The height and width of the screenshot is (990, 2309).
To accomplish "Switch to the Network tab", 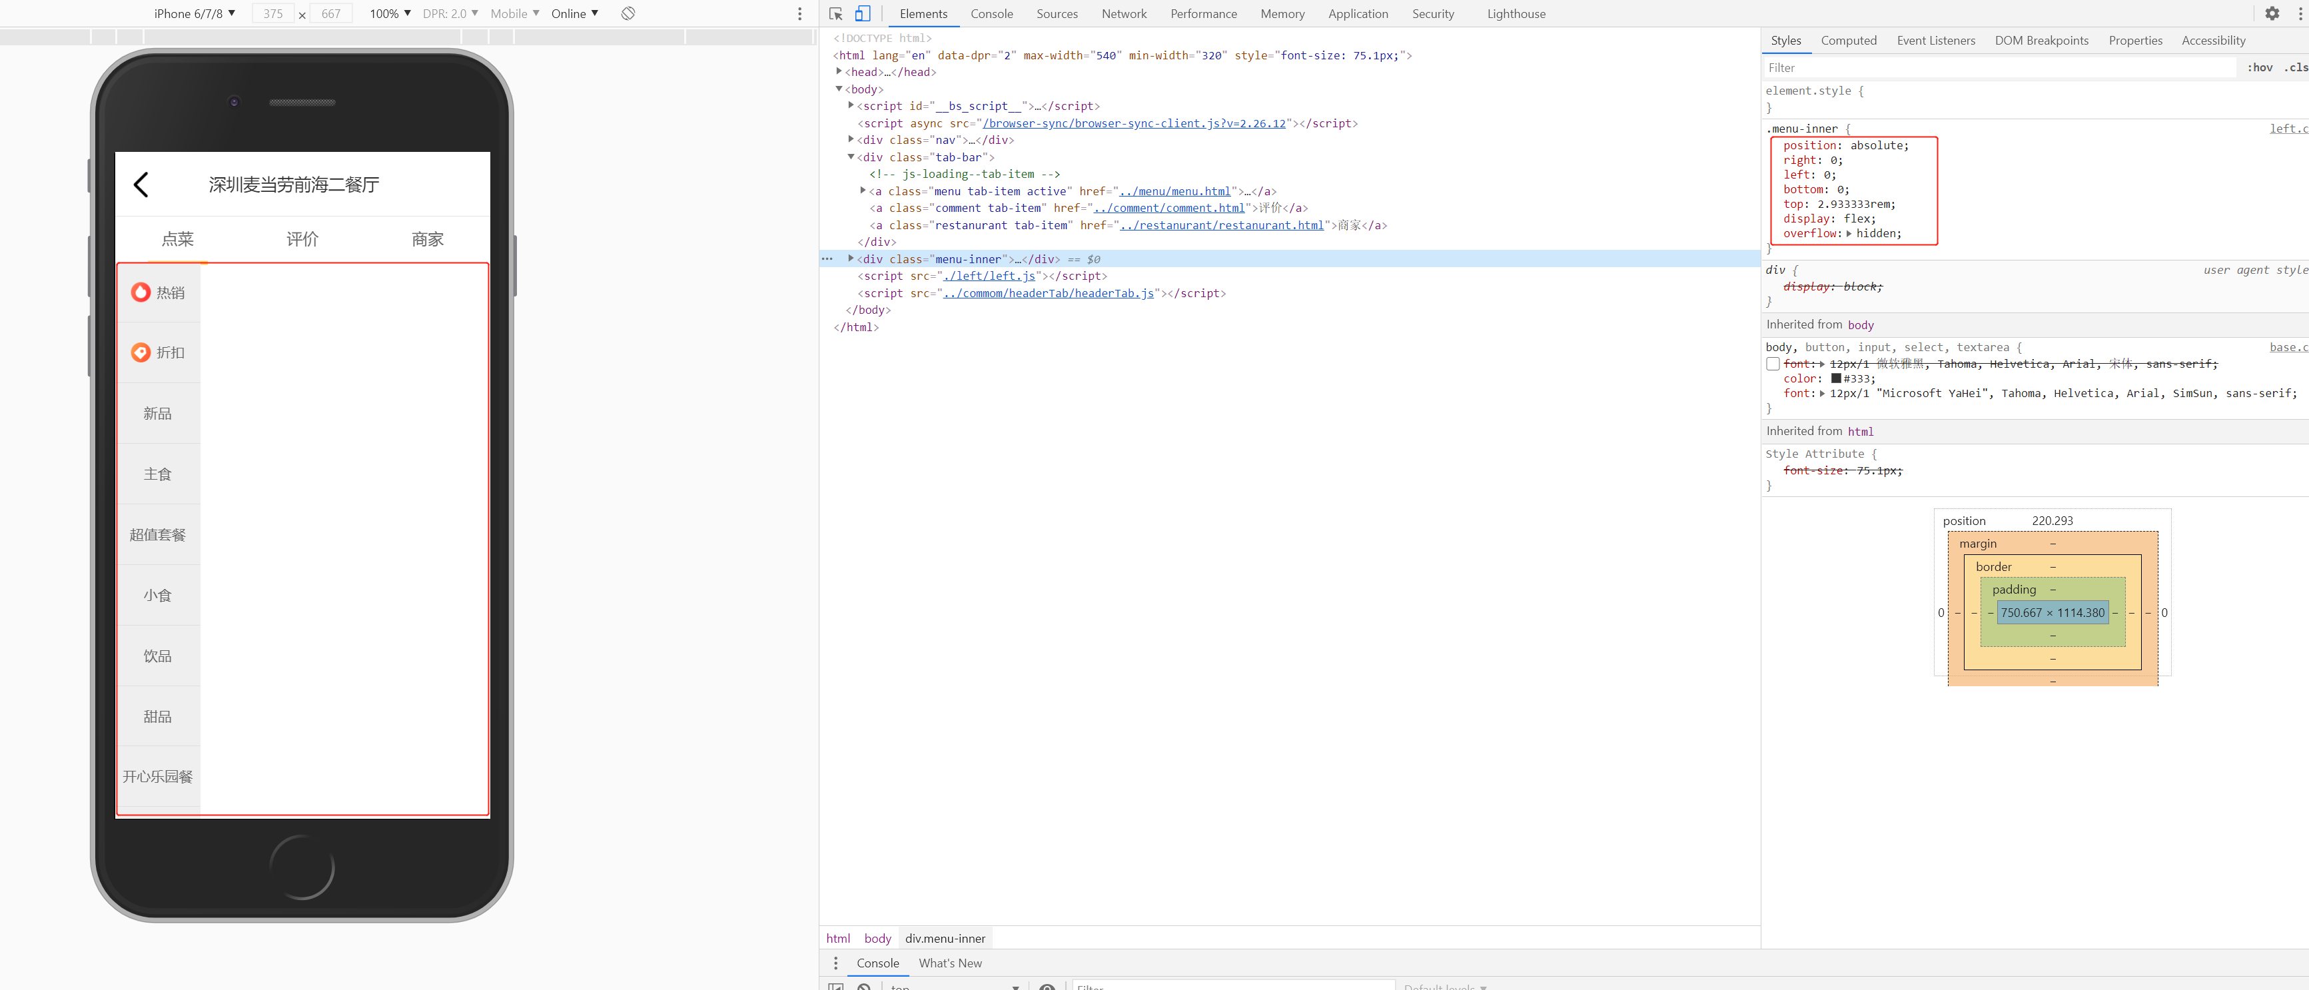I will pyautogui.click(x=1124, y=13).
